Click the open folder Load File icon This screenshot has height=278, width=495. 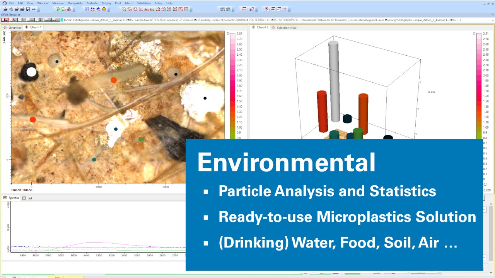click(5, 9)
